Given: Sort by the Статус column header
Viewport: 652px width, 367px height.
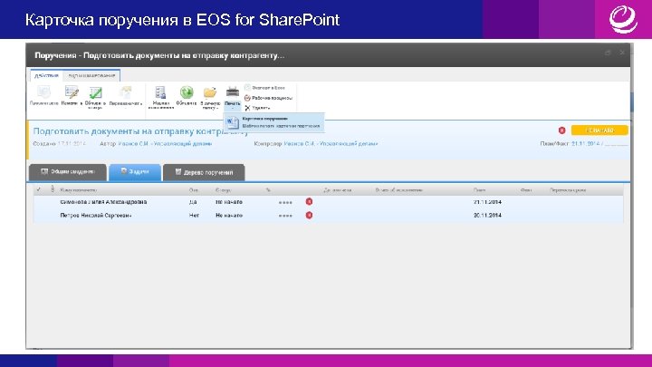Looking at the screenshot, I should click(224, 190).
